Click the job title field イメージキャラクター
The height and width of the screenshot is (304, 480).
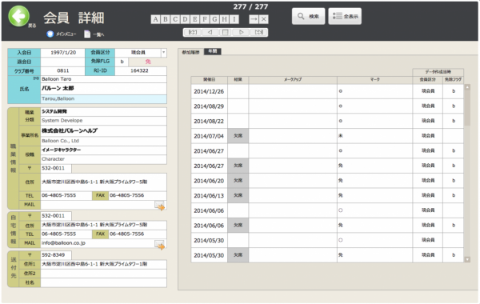[x=104, y=150]
